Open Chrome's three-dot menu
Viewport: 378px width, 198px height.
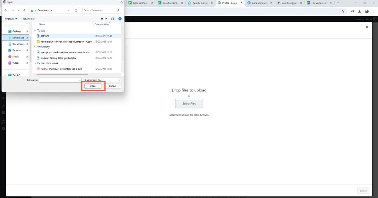coord(374,11)
